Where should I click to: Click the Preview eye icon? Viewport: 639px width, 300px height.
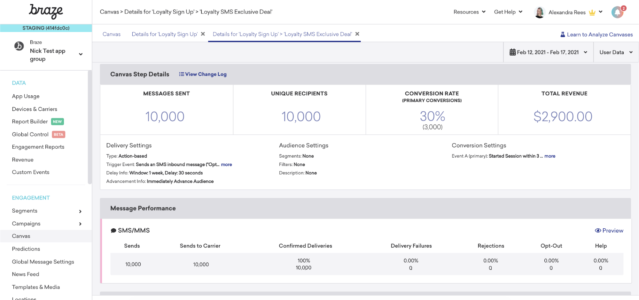click(x=598, y=231)
